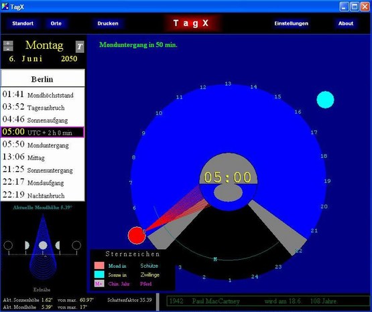
Task: Select the Berlin location header
Action: pyautogui.click(x=42, y=78)
